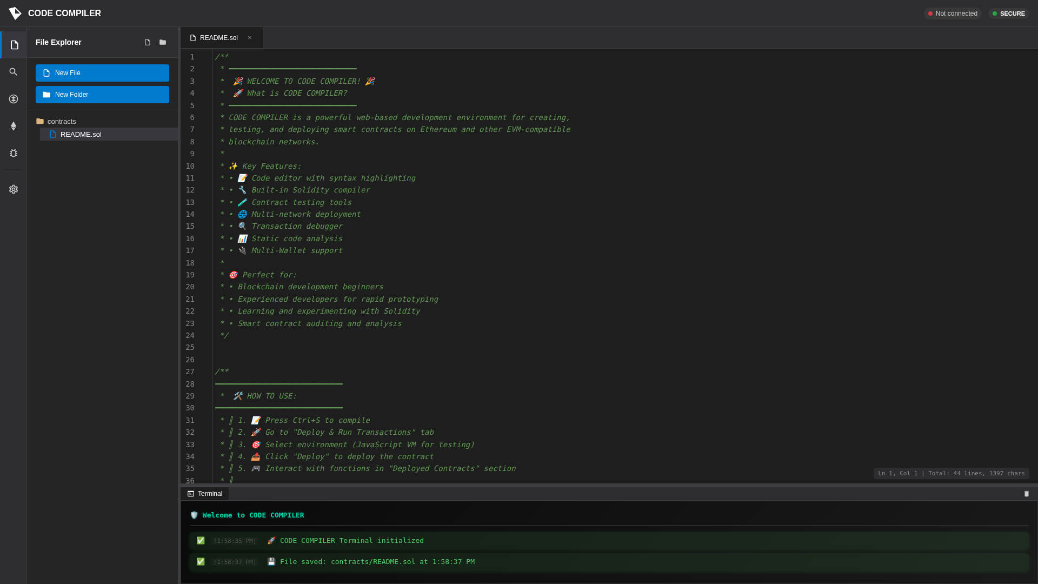Click line number 1 in gutter

(x=192, y=57)
